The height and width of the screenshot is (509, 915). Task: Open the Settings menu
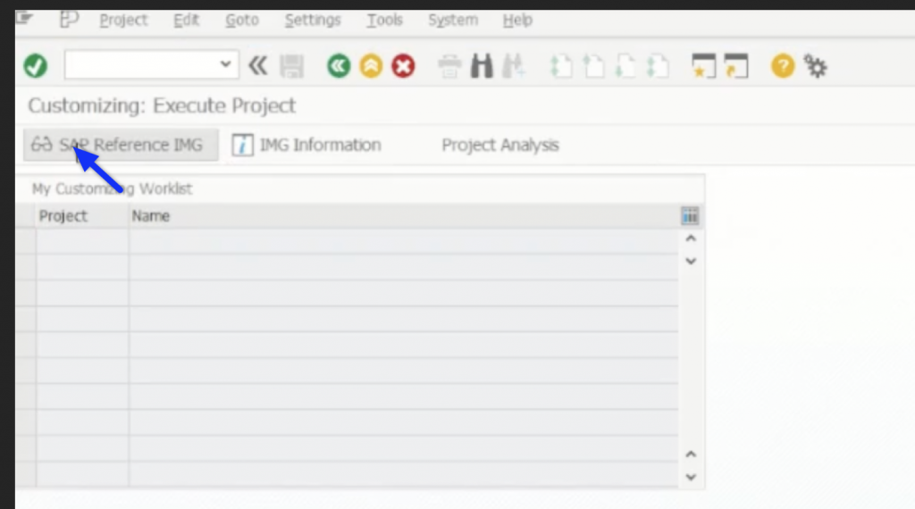(313, 20)
